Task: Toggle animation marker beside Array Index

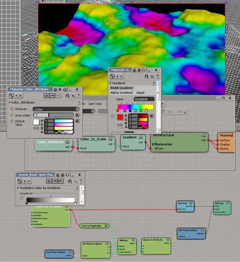Action: click(12, 115)
